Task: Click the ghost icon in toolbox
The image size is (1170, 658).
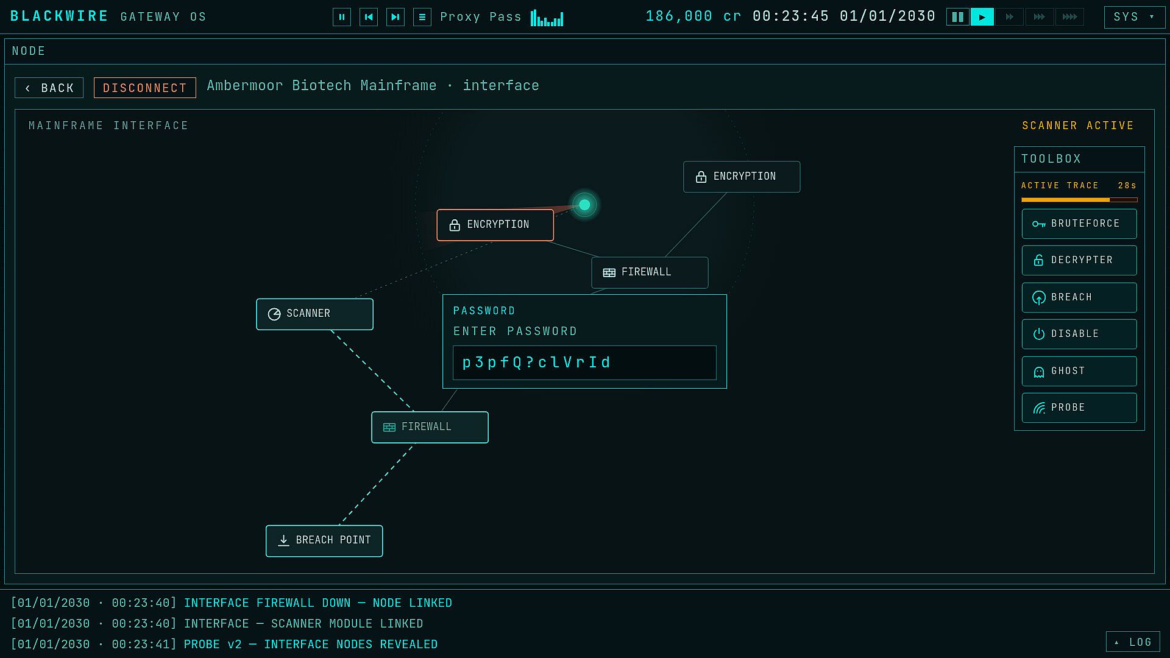Action: 1038,372
